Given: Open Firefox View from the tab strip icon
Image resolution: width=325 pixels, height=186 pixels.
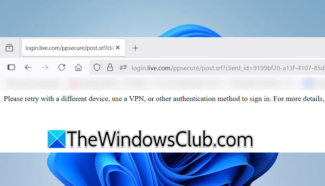Looking at the screenshot, I should (x=9, y=48).
